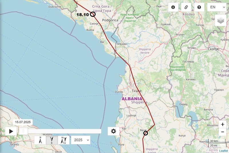Start timeline playback with the play button
The height and width of the screenshot is (153, 229).
click(11, 131)
